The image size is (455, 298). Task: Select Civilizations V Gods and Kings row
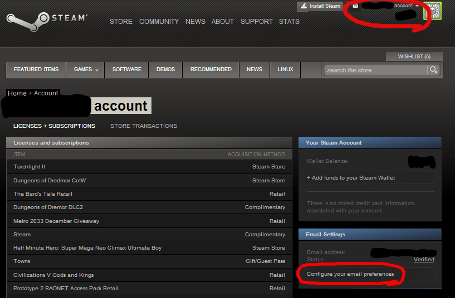pyautogui.click(x=149, y=275)
